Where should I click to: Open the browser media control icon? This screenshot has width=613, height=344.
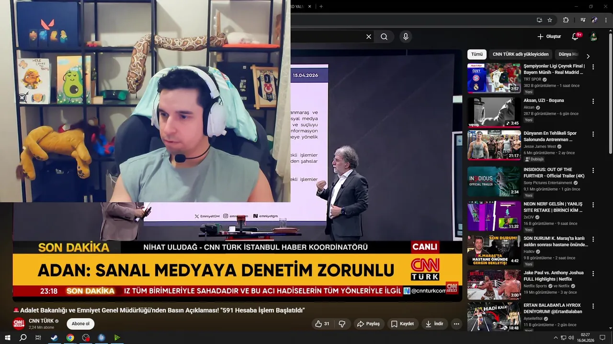click(583, 20)
